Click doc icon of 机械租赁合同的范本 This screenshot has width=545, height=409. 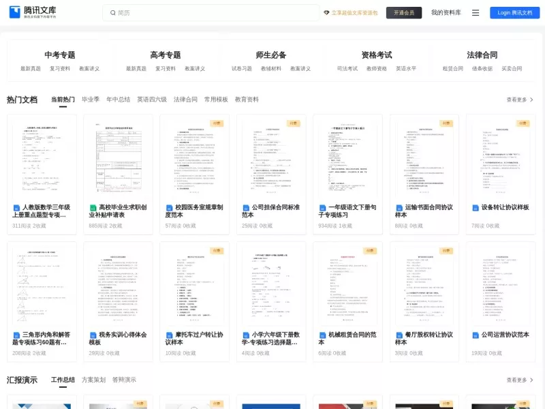click(322, 335)
